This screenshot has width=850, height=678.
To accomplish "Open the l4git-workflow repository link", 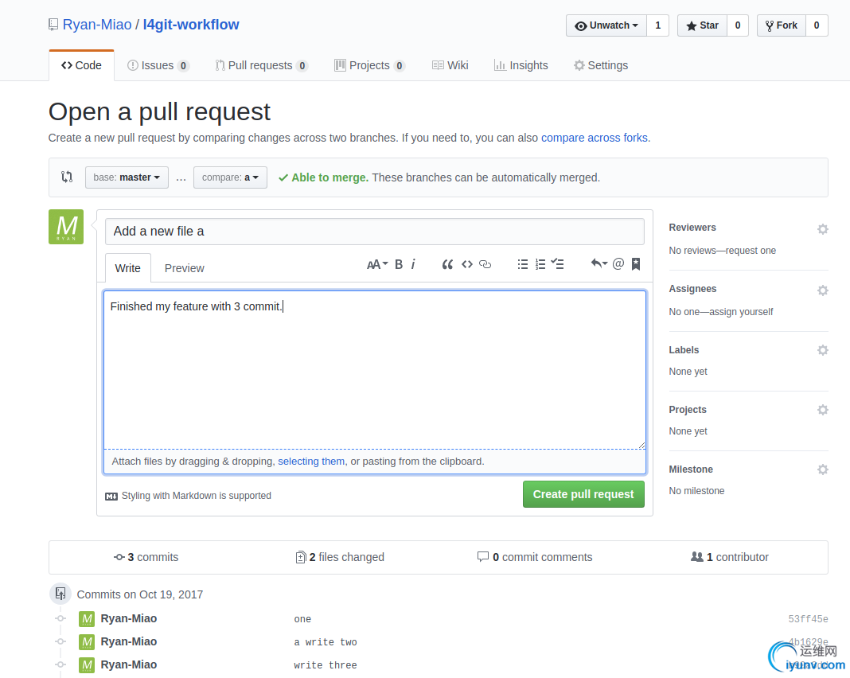I will coord(191,25).
